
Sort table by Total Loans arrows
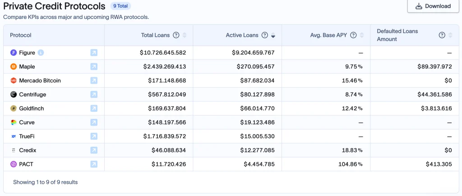(185, 35)
